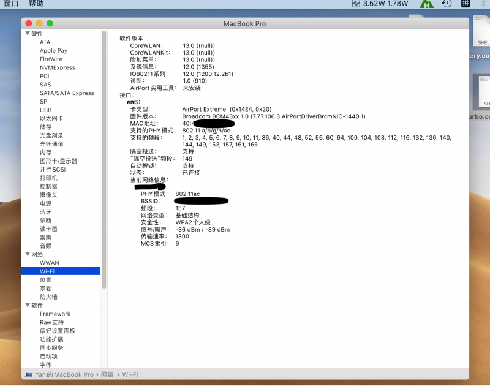Open SATA/SATA Express entry

coord(67,93)
